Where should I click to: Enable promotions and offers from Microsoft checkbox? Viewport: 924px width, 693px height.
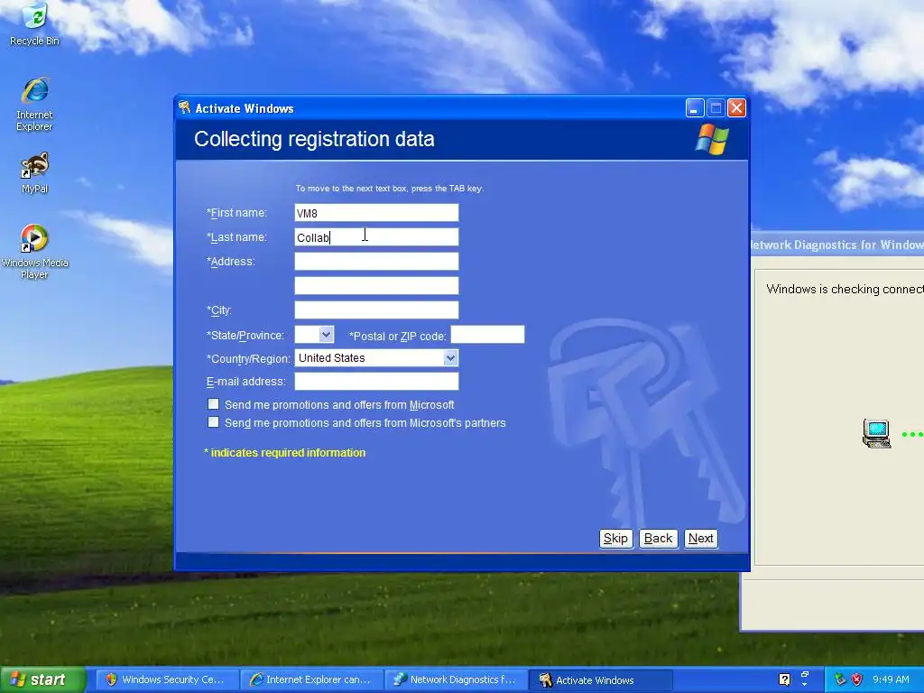(213, 404)
